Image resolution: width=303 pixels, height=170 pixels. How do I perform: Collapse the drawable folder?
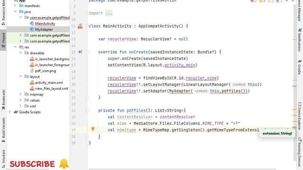point(20,53)
